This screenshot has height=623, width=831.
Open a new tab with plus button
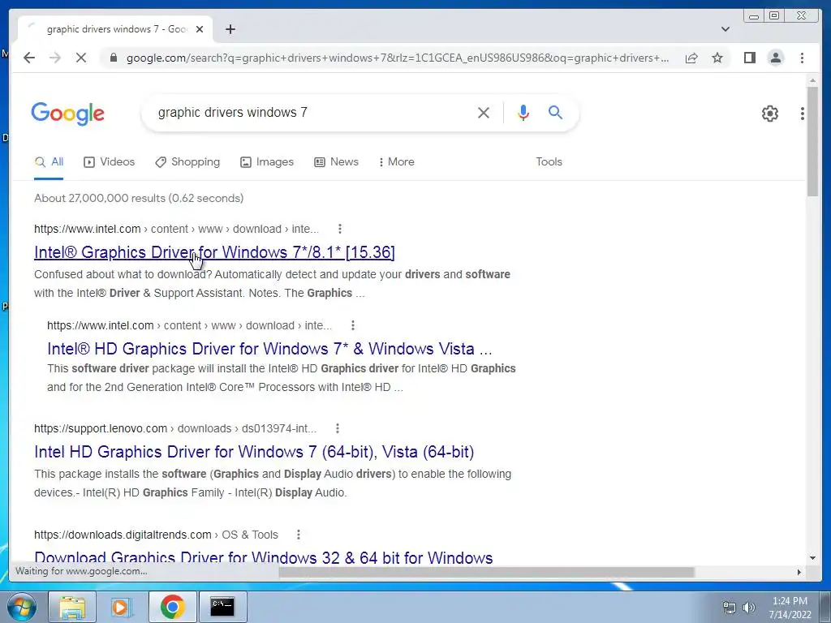(230, 29)
